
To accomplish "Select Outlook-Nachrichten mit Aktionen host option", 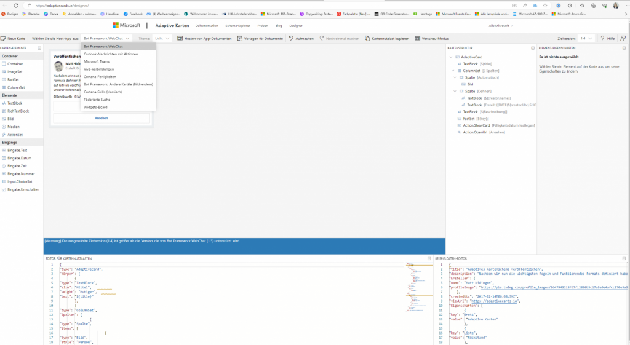I will pos(118,54).
